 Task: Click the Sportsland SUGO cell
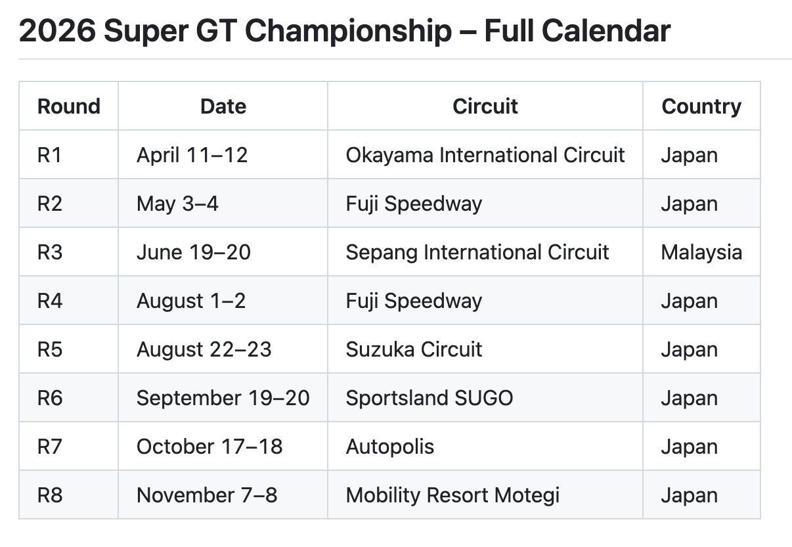pyautogui.click(x=429, y=398)
